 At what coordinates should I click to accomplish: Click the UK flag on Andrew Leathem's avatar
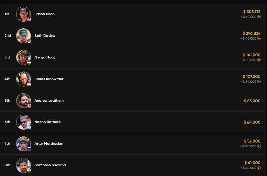[x=29, y=106]
